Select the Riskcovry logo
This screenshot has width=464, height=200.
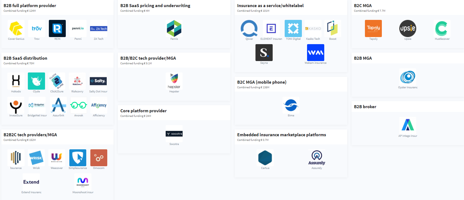[77, 81]
